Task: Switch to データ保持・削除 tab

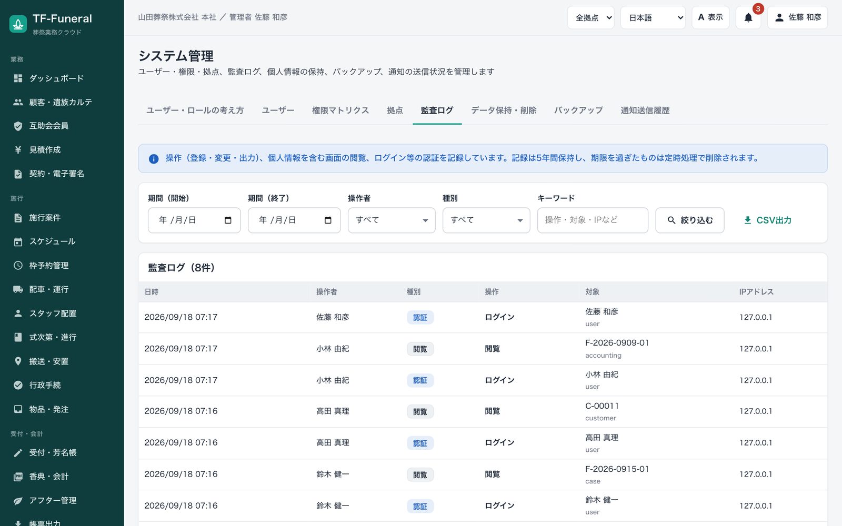Action: click(x=504, y=110)
